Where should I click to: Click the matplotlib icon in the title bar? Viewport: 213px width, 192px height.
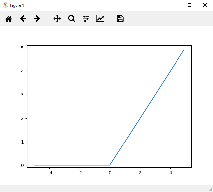[x=6, y=5]
